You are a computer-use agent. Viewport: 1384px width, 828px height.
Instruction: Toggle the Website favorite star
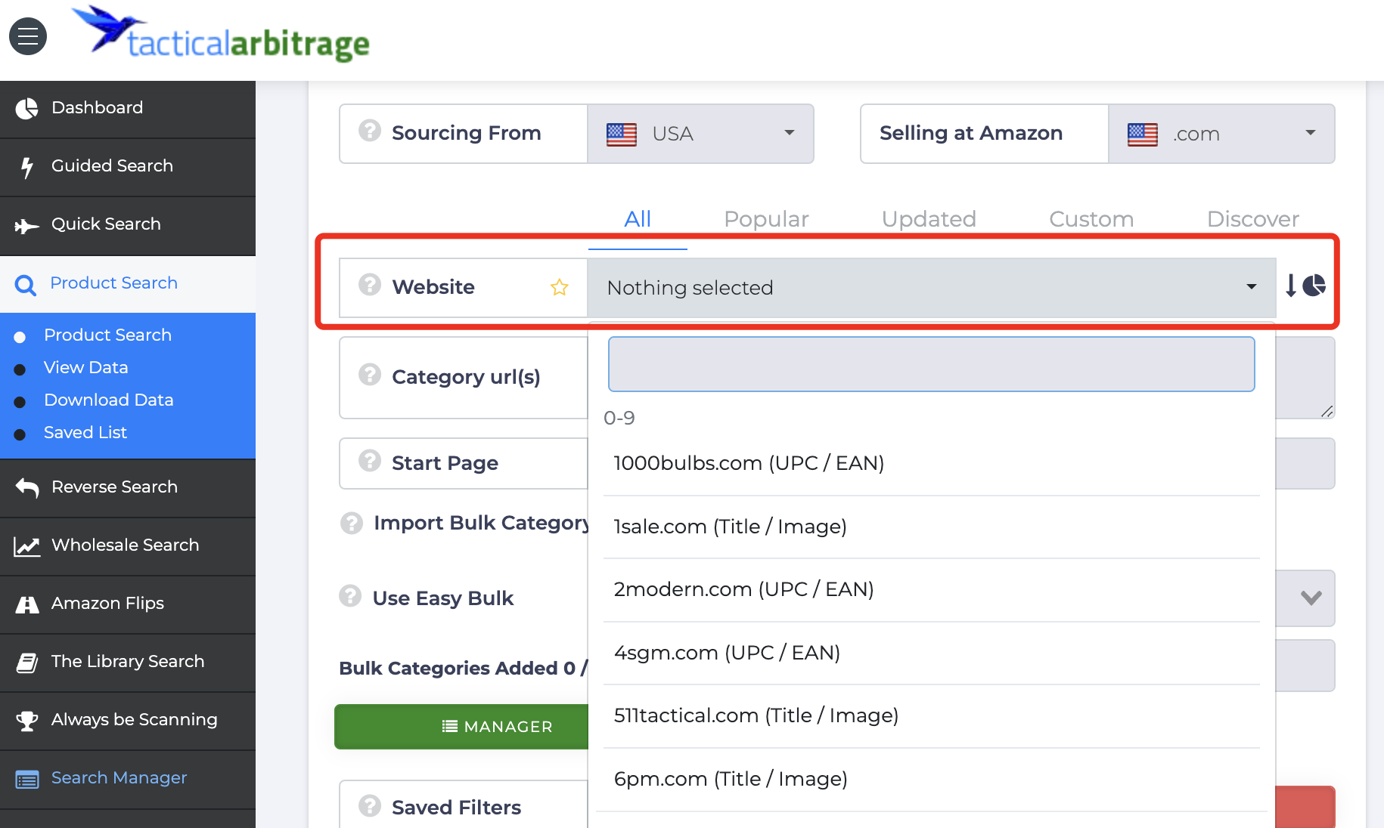pyautogui.click(x=560, y=287)
